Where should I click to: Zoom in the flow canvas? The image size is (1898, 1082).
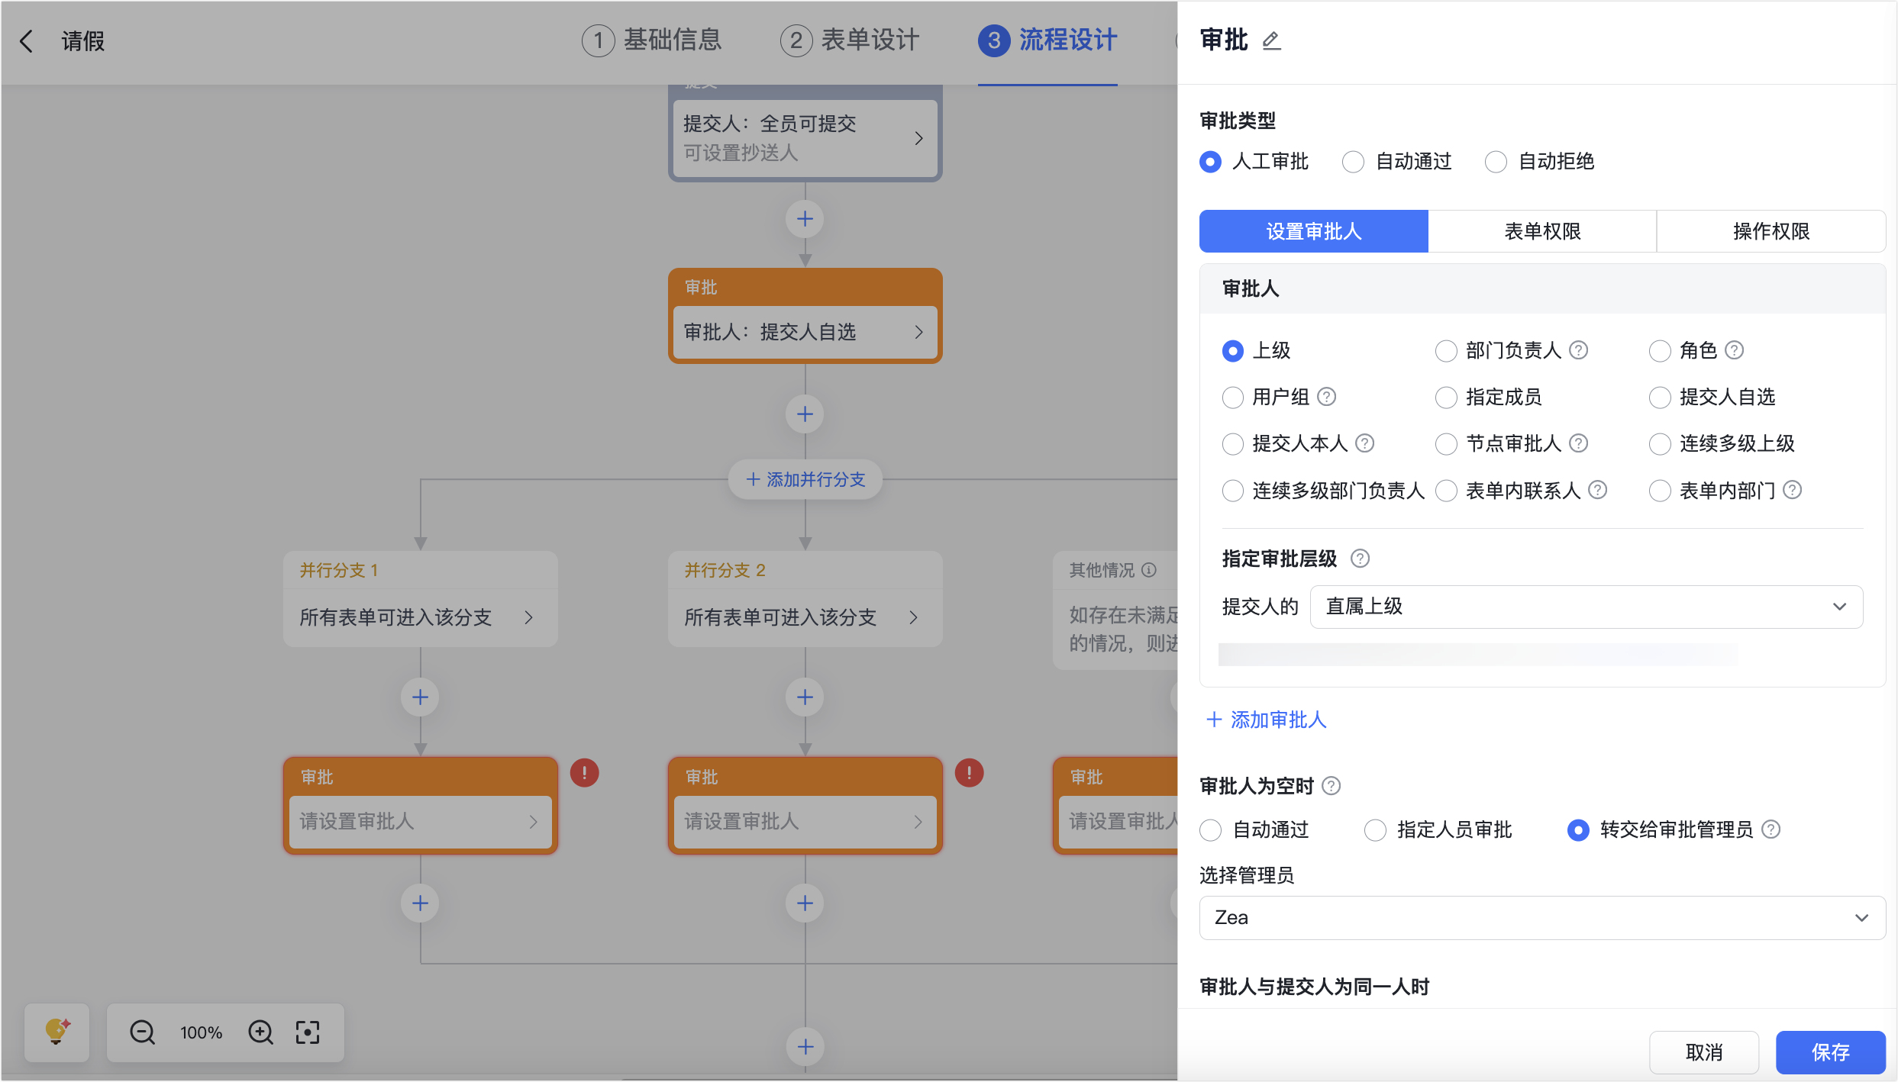260,1032
